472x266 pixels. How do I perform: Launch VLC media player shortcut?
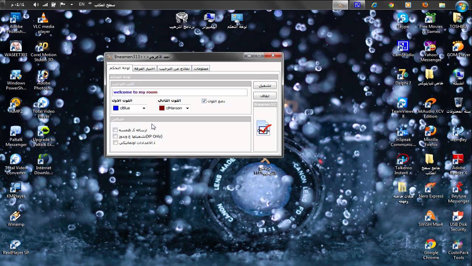tap(44, 23)
